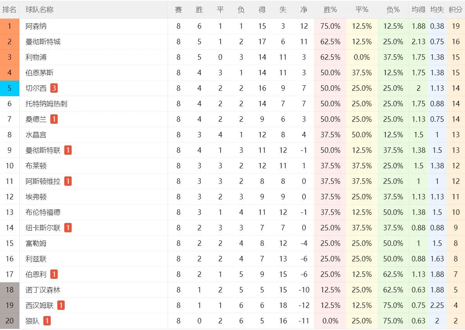Screen dimensions: 465x330
Task: Click the red card badge next to 切尔西
Action: point(54,88)
